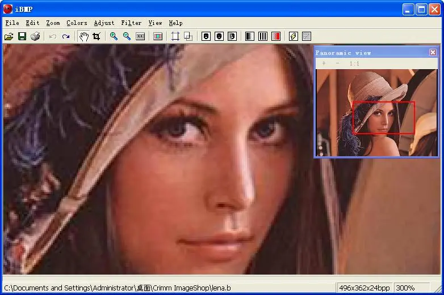The width and height of the screenshot is (444, 295).
Task: Click the red gradient icon
Action: (x=276, y=36)
